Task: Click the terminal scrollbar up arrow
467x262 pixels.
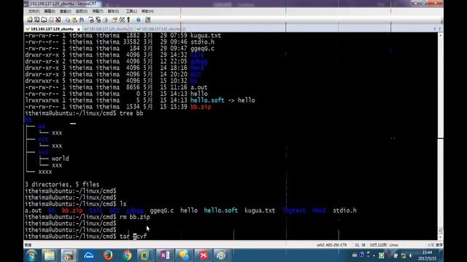Action: [x=441, y=36]
